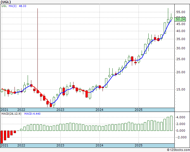The width and height of the screenshot is (190, 152).
Task: Click 2025 on the price chart timeline
Action: [139, 110]
